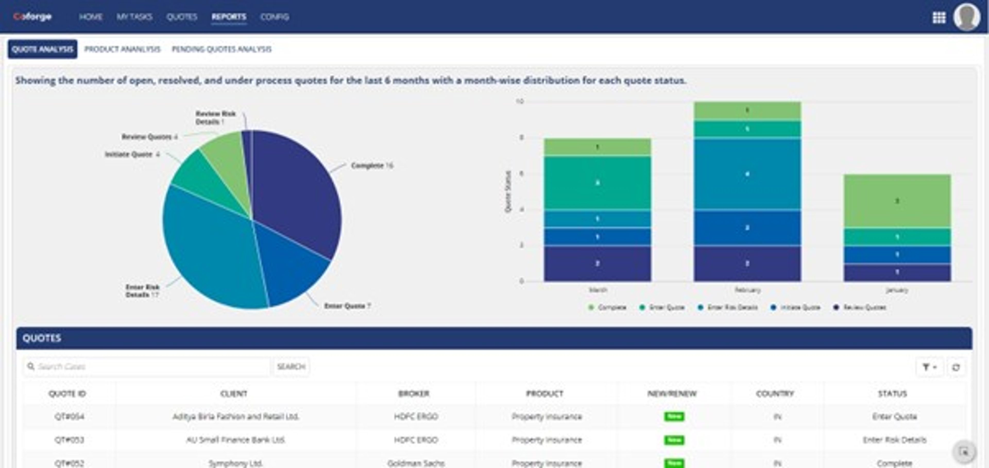The image size is (989, 468).
Task: Click the SEARCH button
Action: tap(291, 367)
